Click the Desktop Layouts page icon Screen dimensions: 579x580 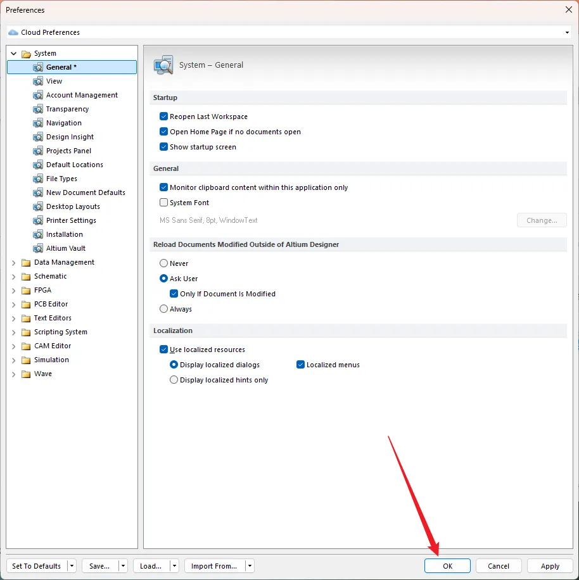pyautogui.click(x=38, y=206)
